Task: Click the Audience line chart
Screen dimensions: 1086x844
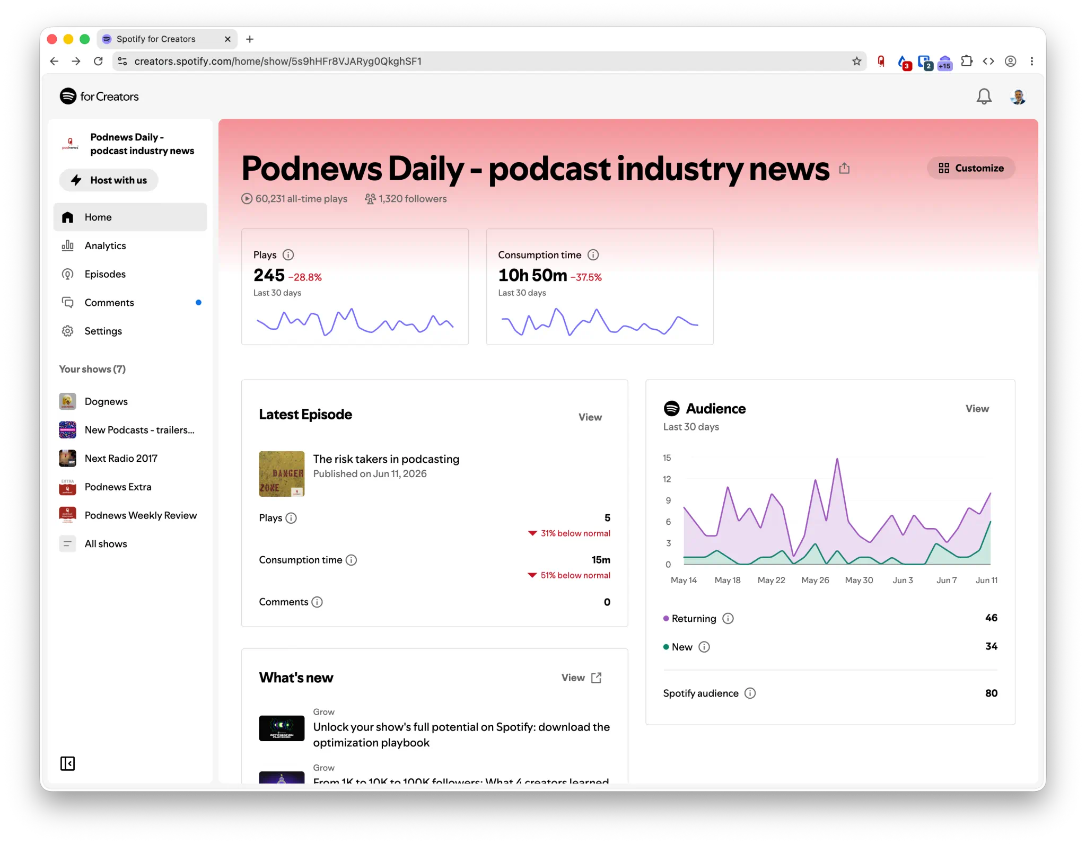Action: point(837,512)
